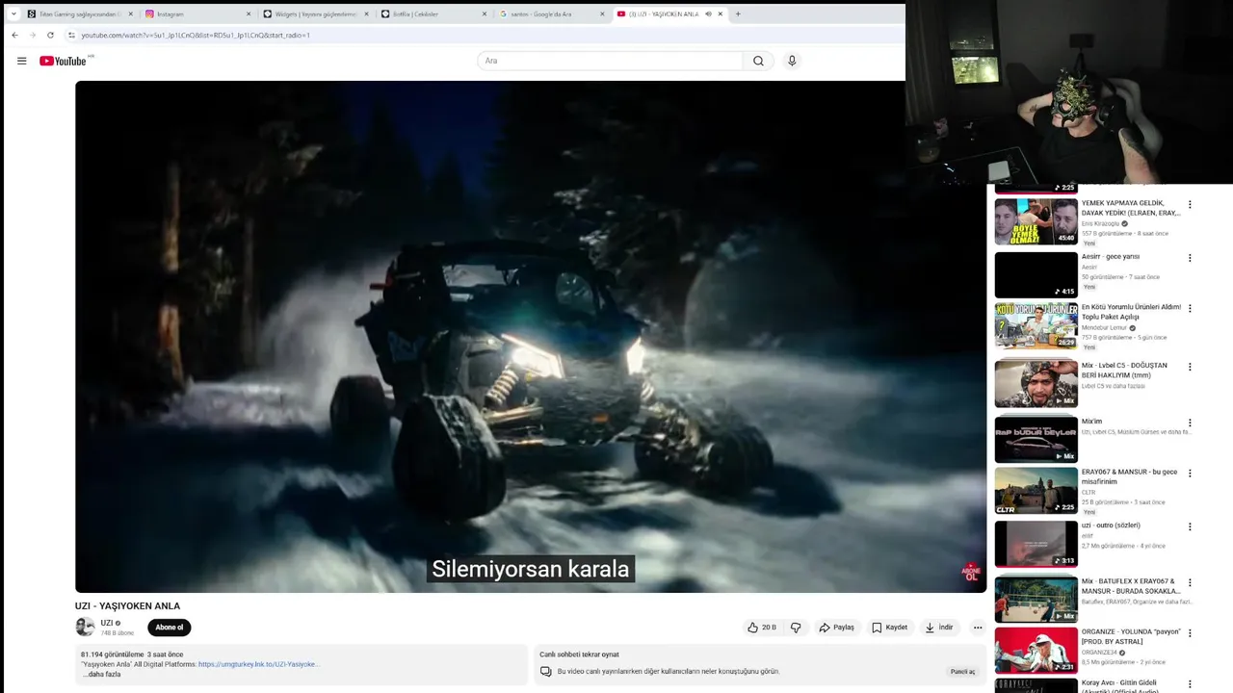The width and height of the screenshot is (1233, 693).
Task: Open uzi - outro (sözleri) thumbnail
Action: tap(1036, 544)
